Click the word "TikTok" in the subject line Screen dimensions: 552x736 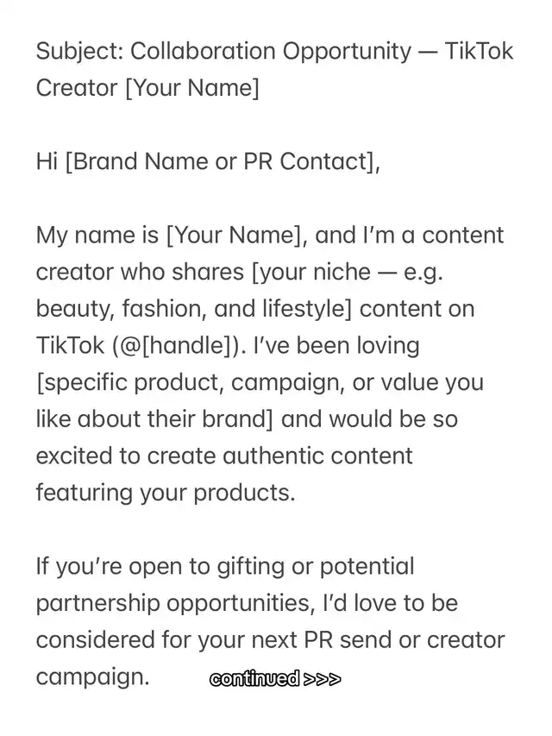coord(479,51)
